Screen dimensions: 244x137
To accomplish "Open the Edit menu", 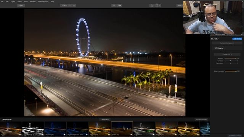I will click(x=7, y=2).
